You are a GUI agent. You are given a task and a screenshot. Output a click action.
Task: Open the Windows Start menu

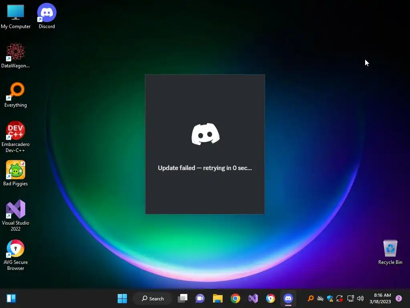pos(122,298)
